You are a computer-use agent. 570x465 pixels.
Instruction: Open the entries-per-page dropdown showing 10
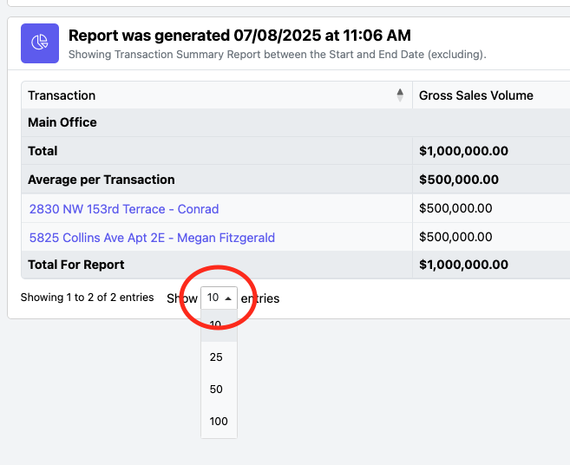point(219,298)
